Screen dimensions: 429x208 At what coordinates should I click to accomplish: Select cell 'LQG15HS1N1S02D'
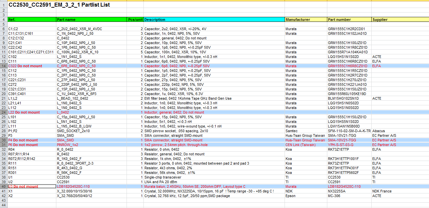coord(349,57)
